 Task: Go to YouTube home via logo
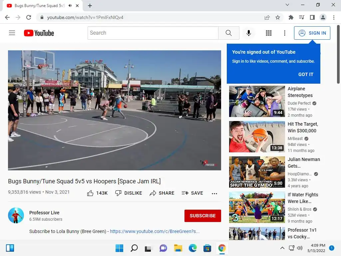pyautogui.click(x=39, y=33)
